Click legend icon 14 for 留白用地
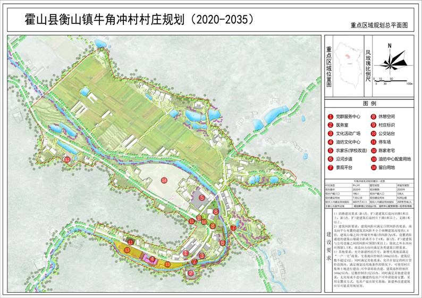Viewport: 422px width, 298px height. 374,167
